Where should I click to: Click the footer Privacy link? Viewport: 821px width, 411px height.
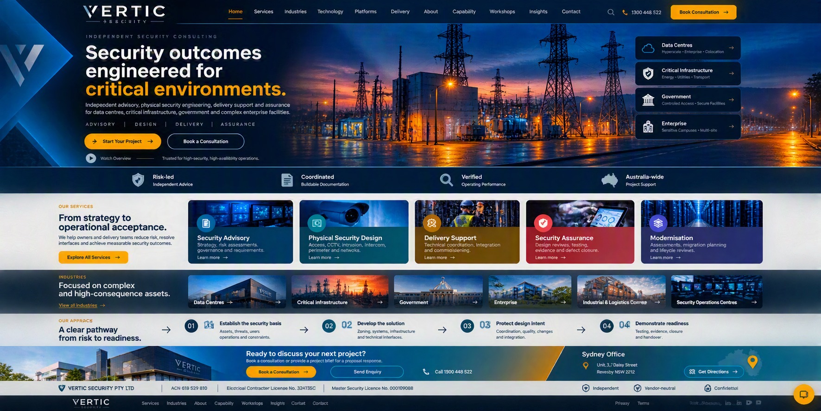click(x=622, y=404)
